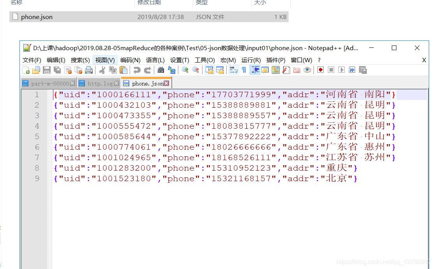Undo the last edit
Image resolution: width=435 pixels, height=269 pixels.
[137, 70]
